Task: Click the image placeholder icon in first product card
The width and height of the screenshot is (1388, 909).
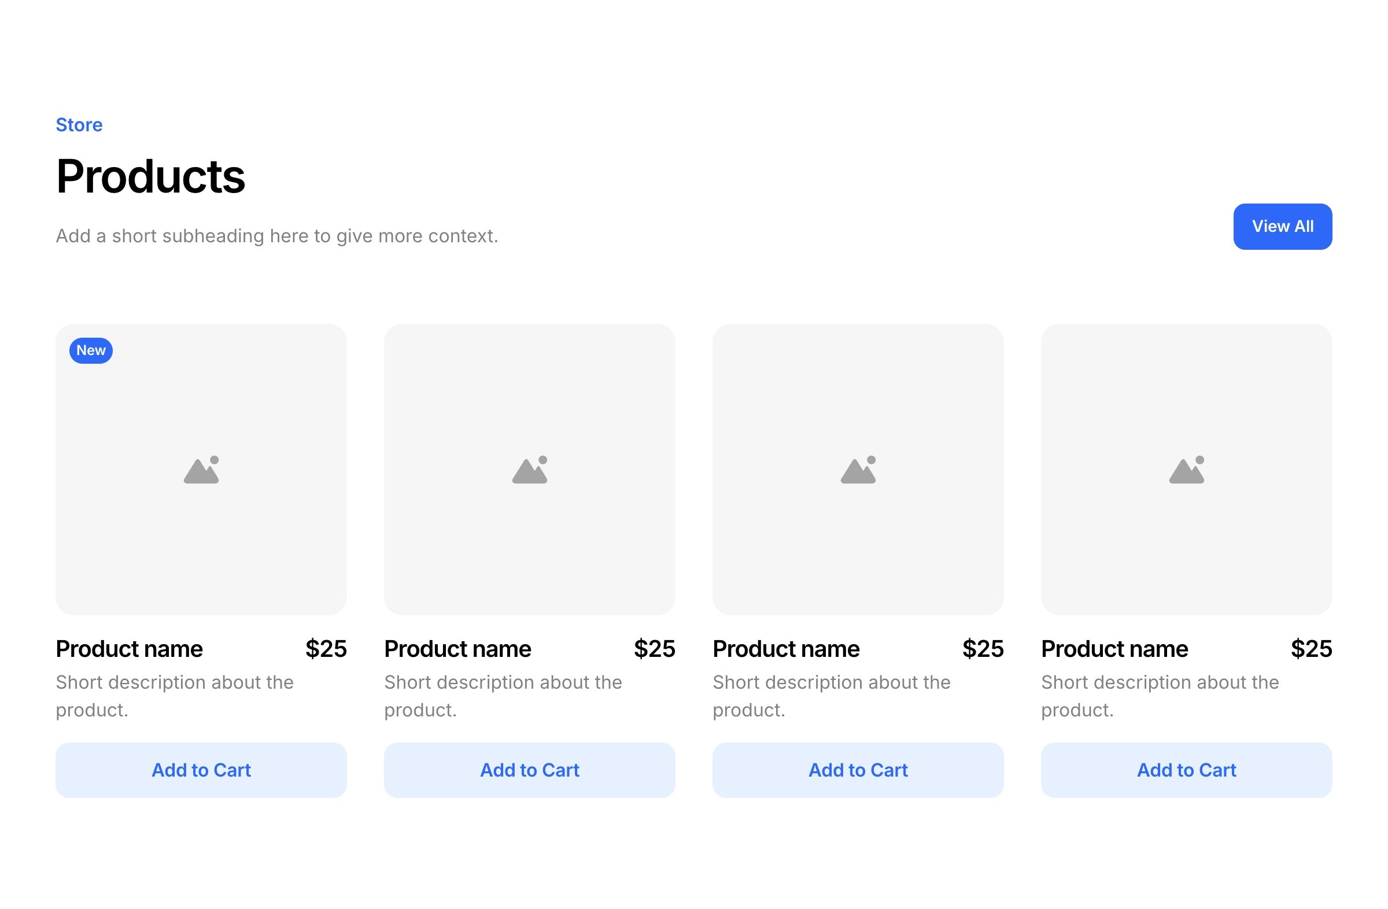Action: pyautogui.click(x=201, y=470)
